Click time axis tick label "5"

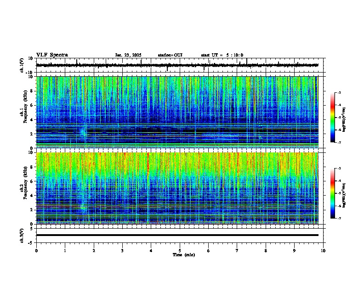pos(180,251)
